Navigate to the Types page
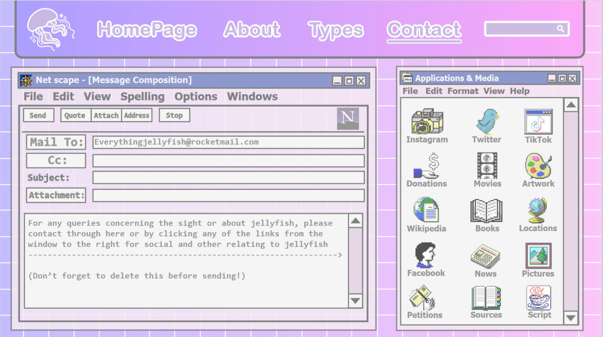Viewport: 603px width, 337px height. click(x=335, y=30)
